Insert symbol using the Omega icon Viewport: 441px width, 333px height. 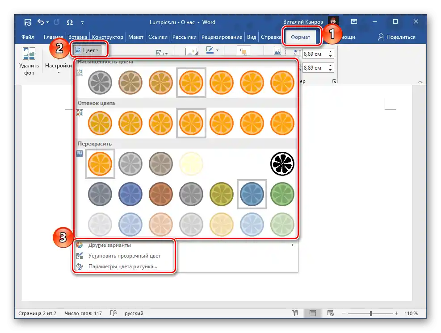70,22
